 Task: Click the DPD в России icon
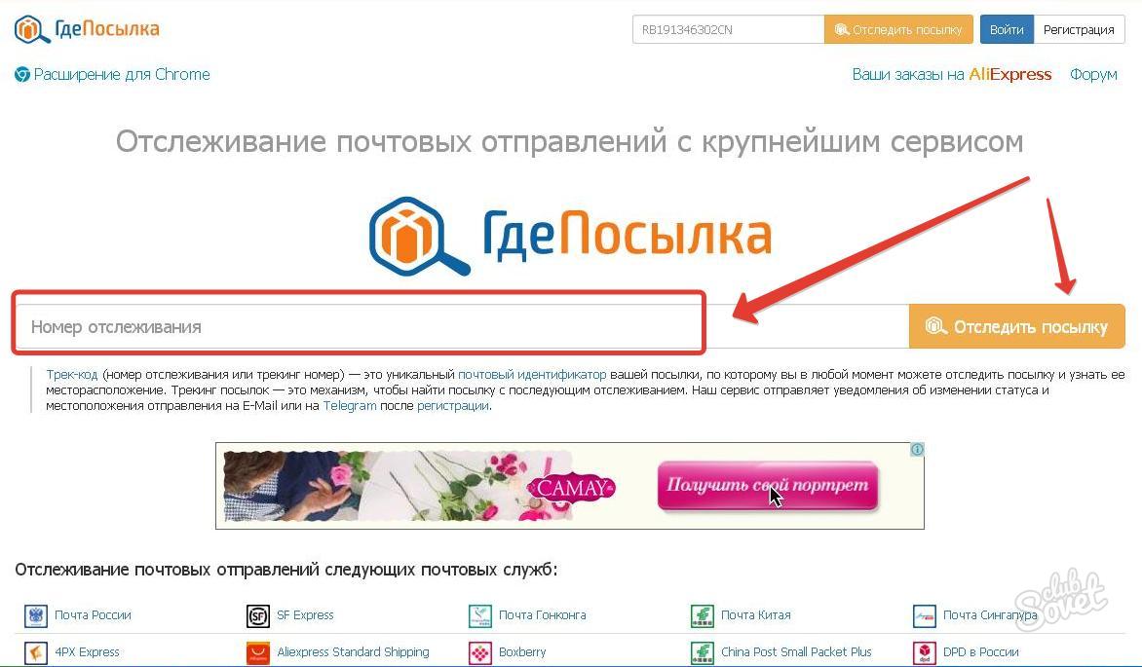[925, 652]
